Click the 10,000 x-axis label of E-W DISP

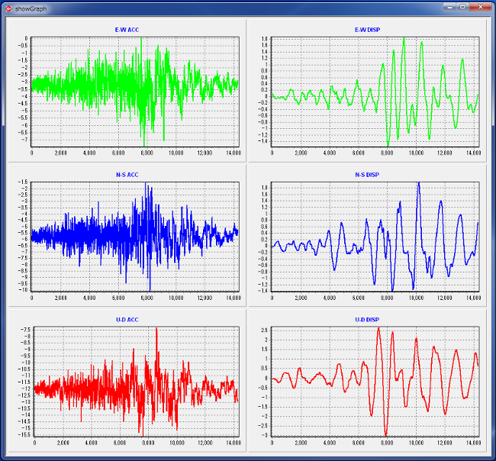[416, 153]
